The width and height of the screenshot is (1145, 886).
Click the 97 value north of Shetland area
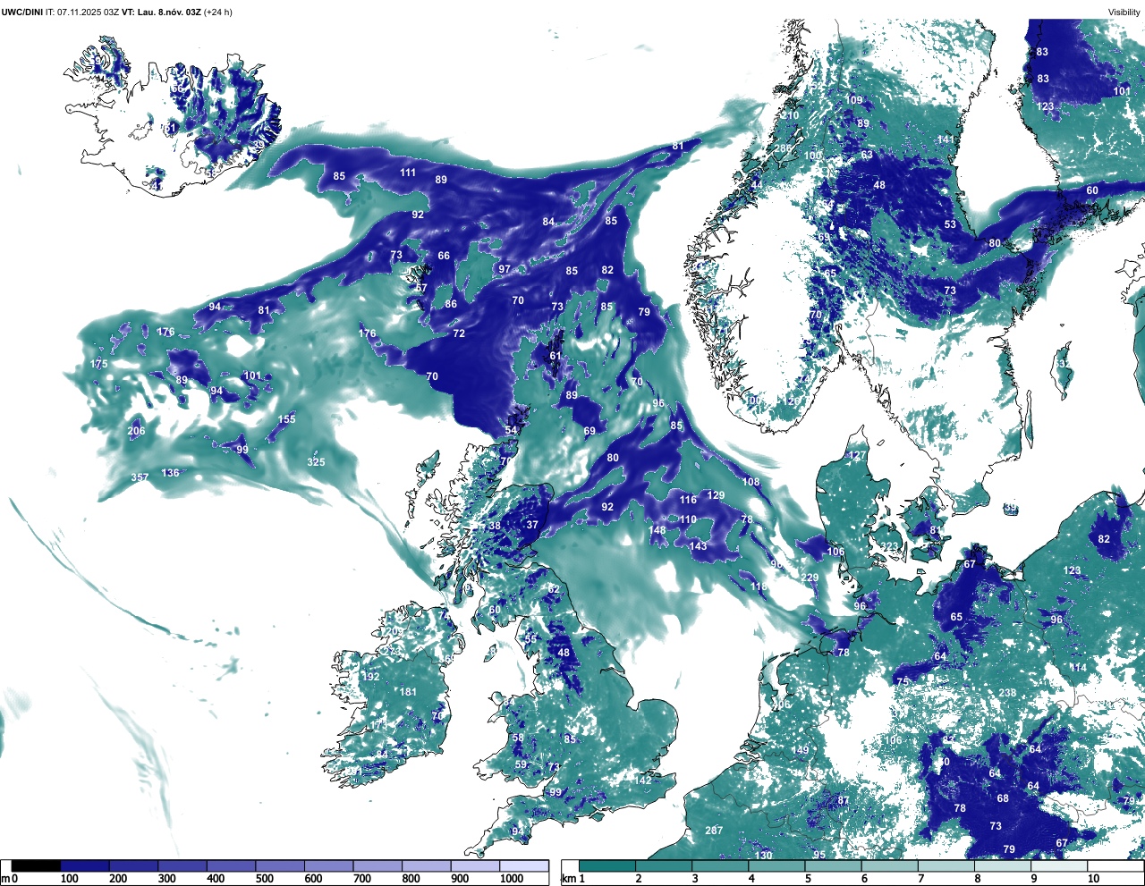(505, 269)
